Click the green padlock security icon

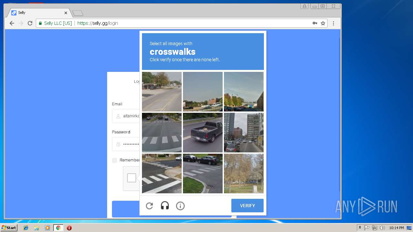click(40, 23)
